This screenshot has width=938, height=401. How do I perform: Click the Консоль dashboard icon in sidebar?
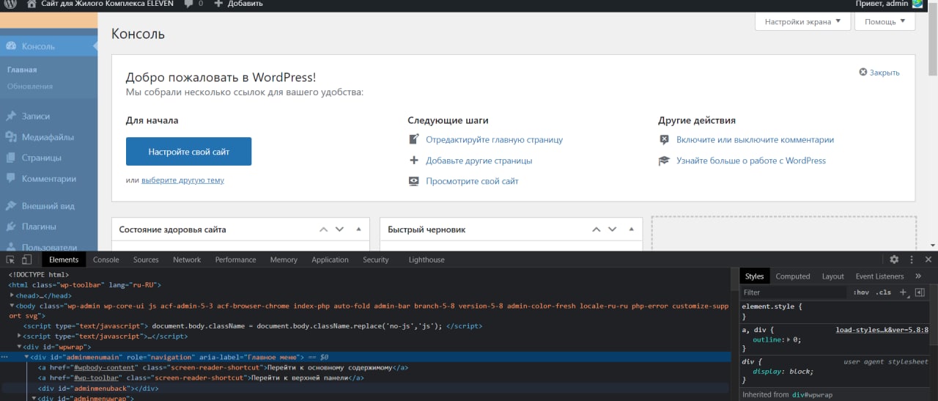(x=11, y=46)
